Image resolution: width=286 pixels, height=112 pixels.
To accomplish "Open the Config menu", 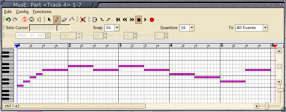I will click(x=22, y=12).
